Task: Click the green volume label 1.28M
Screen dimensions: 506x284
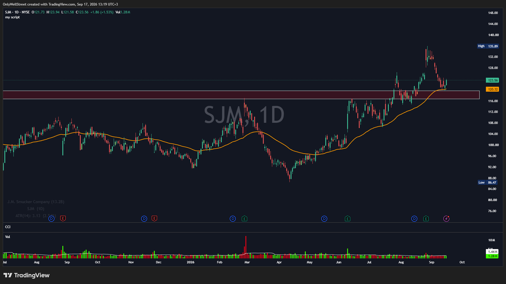Action: point(493,256)
